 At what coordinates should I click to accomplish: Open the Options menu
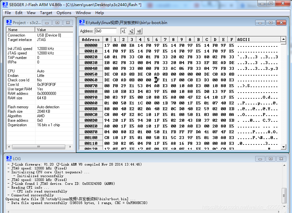click(x=64, y=13)
